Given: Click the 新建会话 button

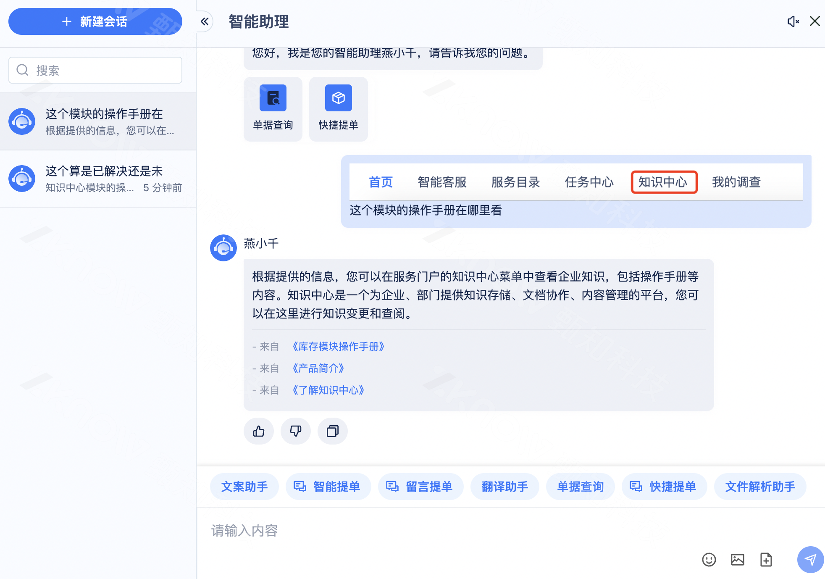Looking at the screenshot, I should [x=95, y=21].
